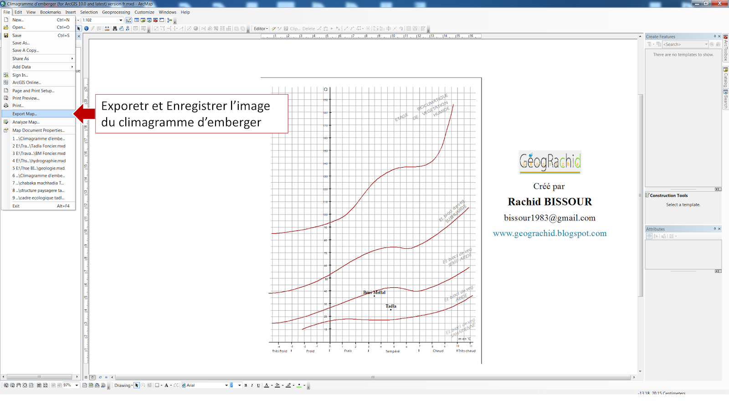
Task: Open the Editor dropdown menu
Action: [261, 28]
